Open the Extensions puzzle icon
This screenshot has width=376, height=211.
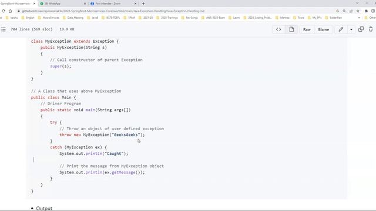(366, 11)
